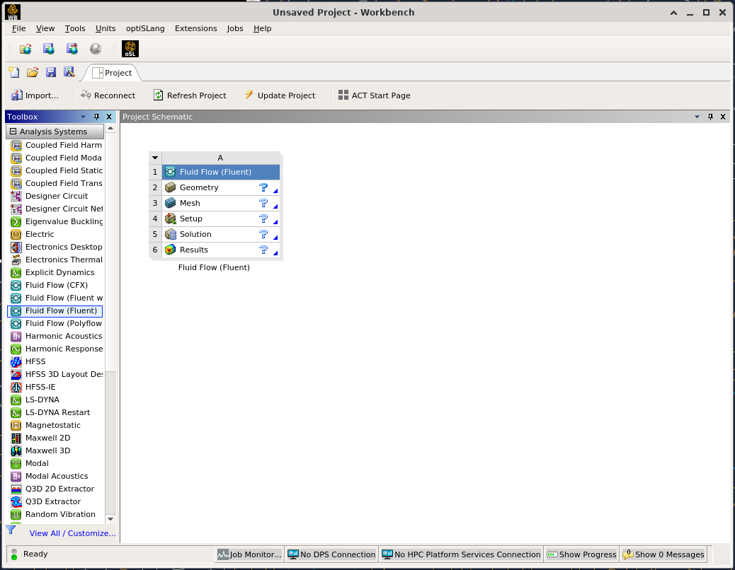The image size is (735, 570).
Task: Click Show Progress in the status bar
Action: pos(581,554)
